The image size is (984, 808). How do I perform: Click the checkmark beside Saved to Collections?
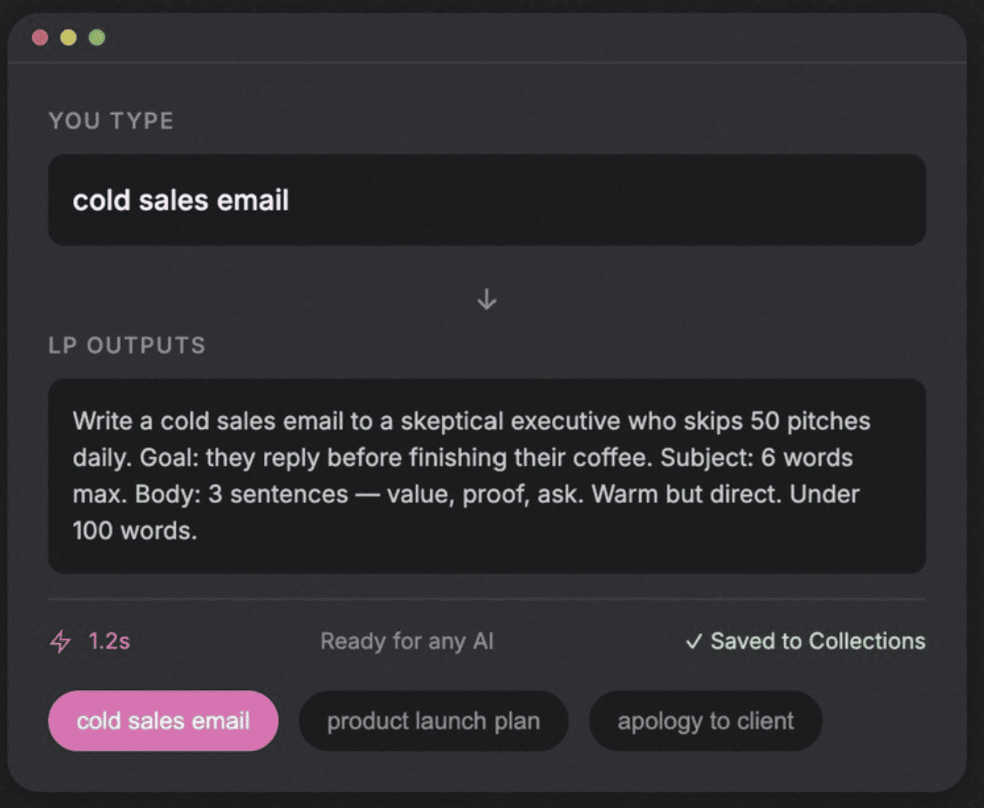694,642
